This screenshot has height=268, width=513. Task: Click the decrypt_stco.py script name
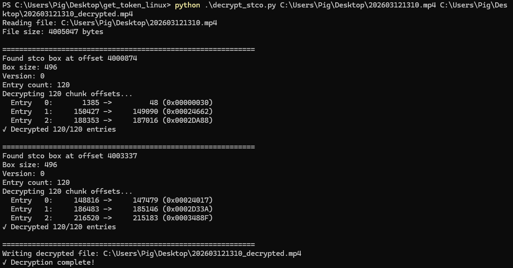(x=242, y=5)
